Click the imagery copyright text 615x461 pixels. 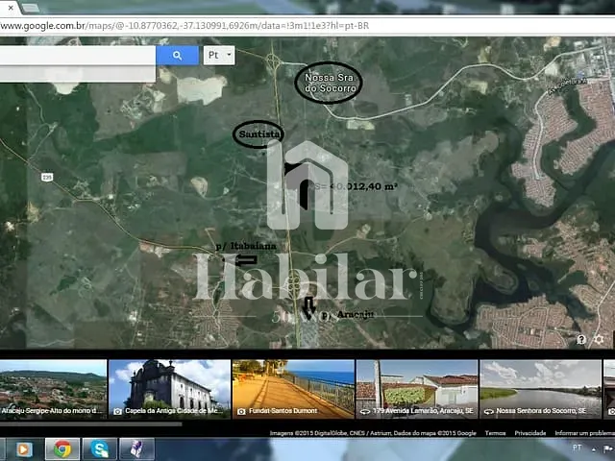(373, 433)
